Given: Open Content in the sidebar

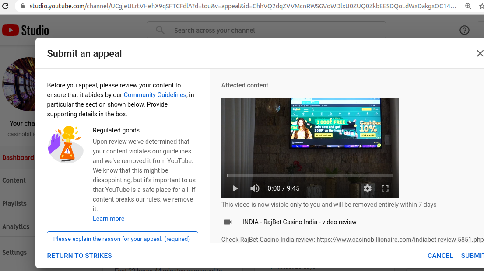Looking at the screenshot, I should (14, 181).
